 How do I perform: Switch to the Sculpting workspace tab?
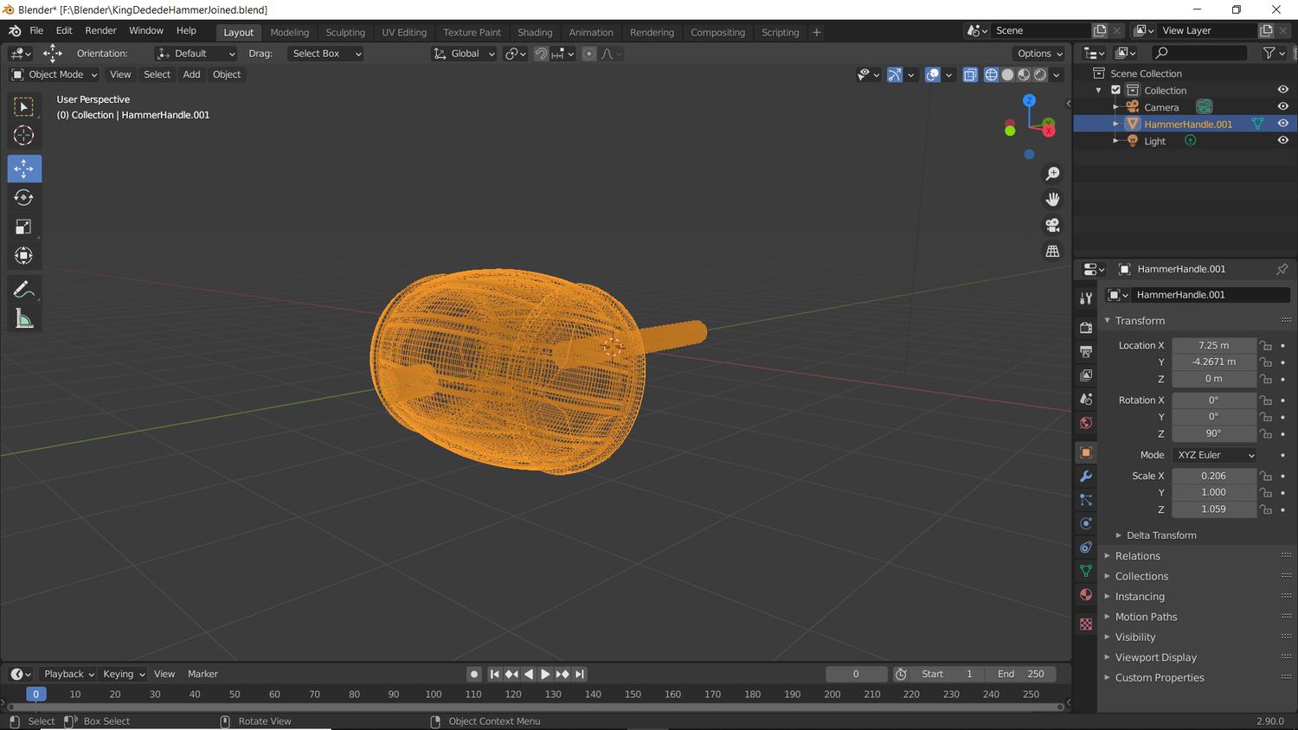click(344, 32)
